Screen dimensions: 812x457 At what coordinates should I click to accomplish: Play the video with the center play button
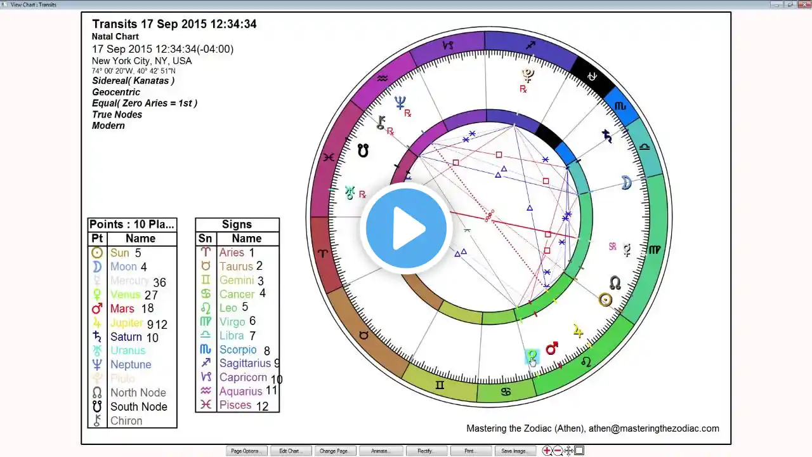click(406, 228)
